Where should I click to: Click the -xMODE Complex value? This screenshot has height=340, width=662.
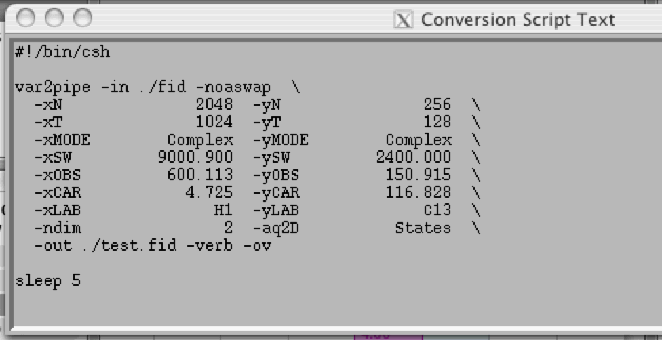coord(200,140)
